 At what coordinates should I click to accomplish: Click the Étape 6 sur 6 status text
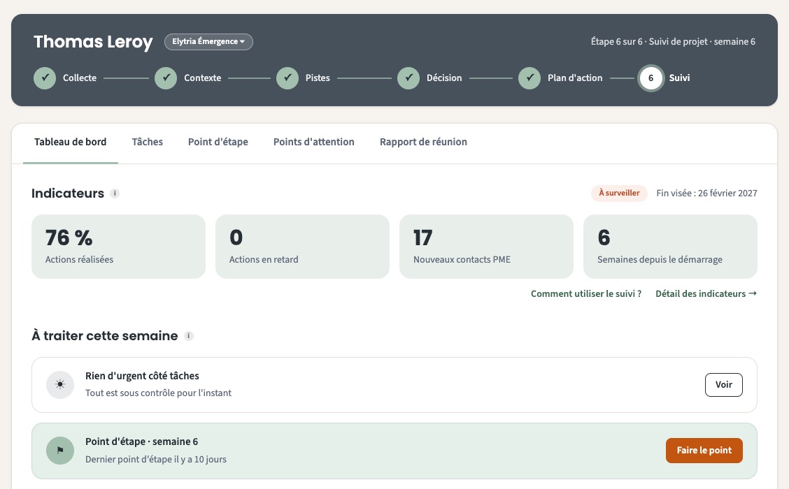point(674,42)
